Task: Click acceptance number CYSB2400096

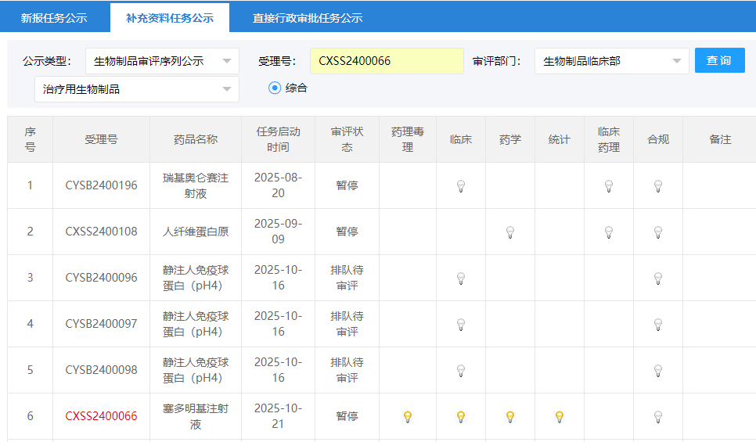Action: [x=101, y=278]
